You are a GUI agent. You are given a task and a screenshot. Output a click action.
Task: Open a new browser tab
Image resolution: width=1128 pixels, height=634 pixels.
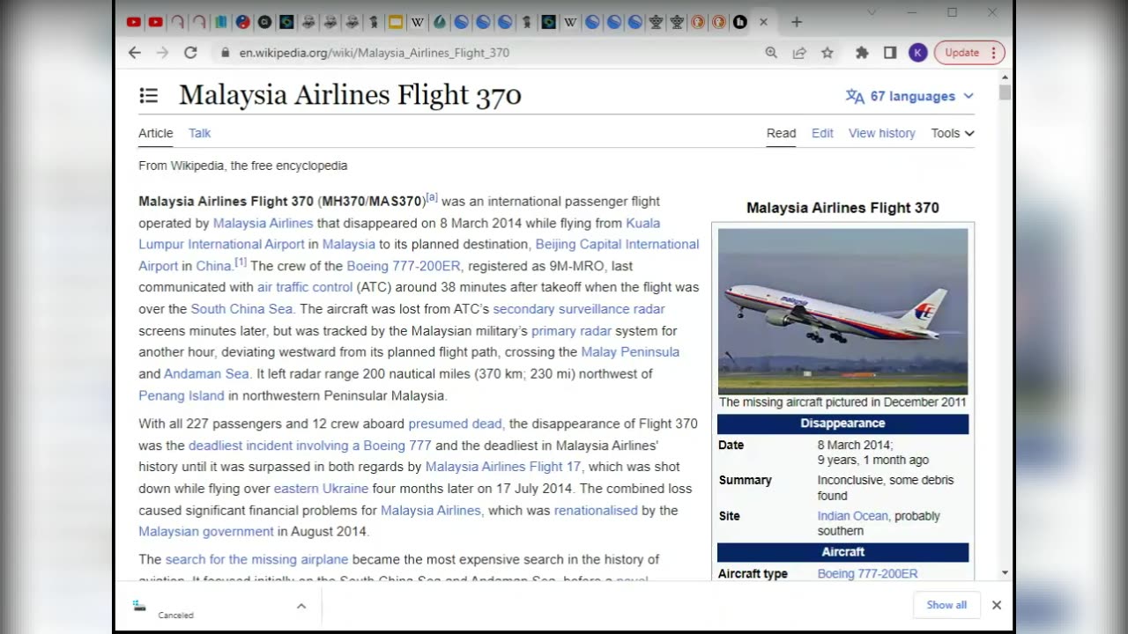(x=797, y=22)
